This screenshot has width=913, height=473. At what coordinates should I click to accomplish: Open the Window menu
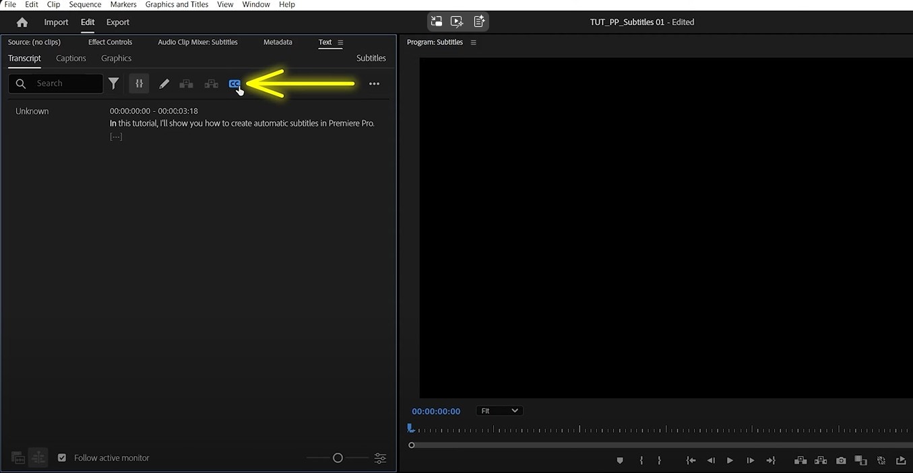[256, 5]
